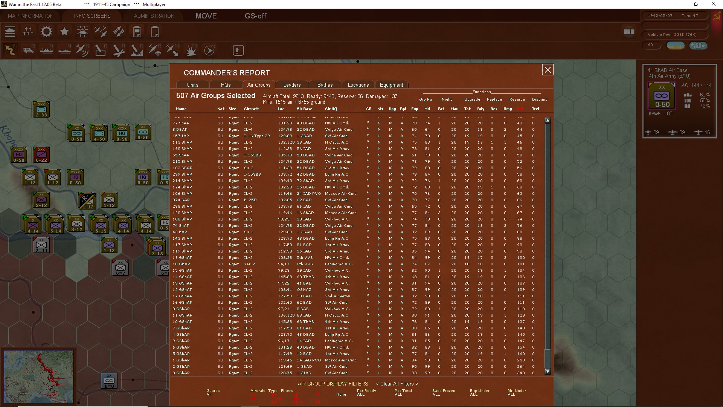Toggle the Base Frozen filter ALL
This screenshot has width=723, height=407.
(436, 395)
